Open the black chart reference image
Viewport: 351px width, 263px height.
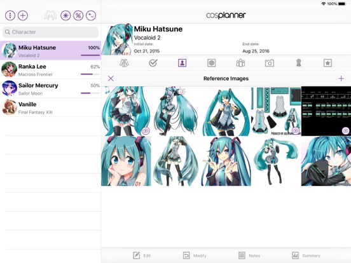tap(326, 111)
